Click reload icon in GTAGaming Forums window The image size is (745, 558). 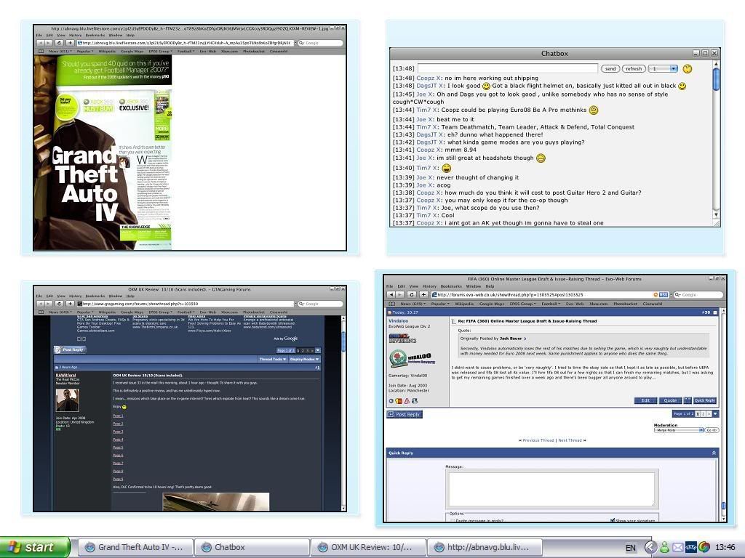pyautogui.click(x=59, y=304)
